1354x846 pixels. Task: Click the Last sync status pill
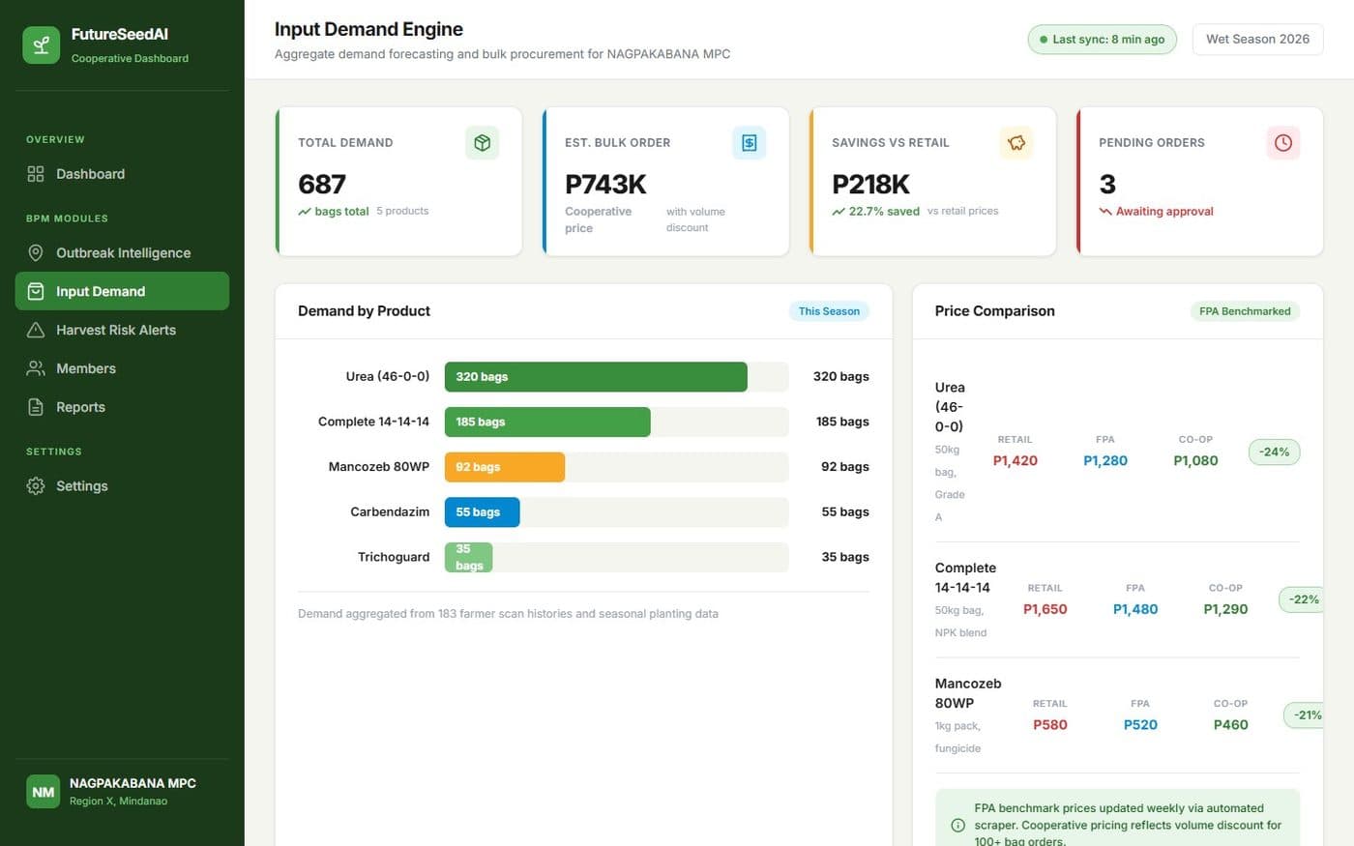tap(1102, 40)
